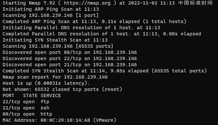218x125 pixels.
Task: Click 'Completed Parallel DNS resolution' line
Action: pos(102,34)
